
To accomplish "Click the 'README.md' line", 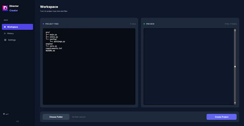I will pyautogui.click(x=50, y=51).
